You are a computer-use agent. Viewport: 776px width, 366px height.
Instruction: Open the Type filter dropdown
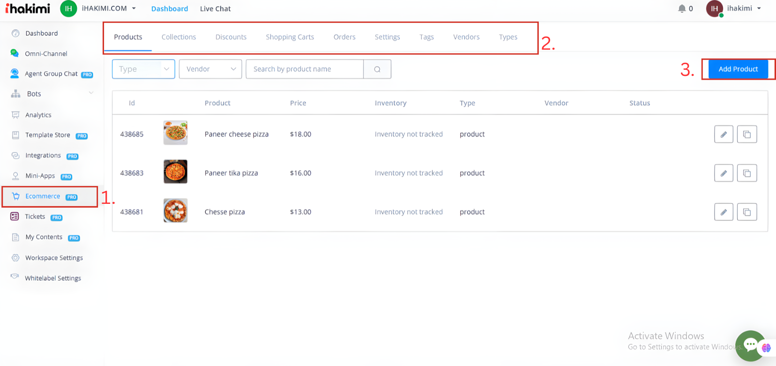(x=143, y=69)
